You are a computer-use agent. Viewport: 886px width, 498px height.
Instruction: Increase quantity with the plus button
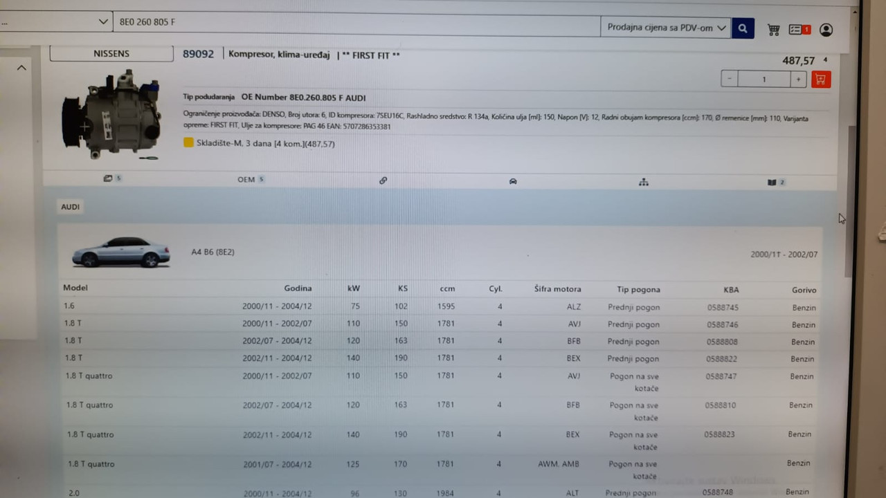pos(798,80)
